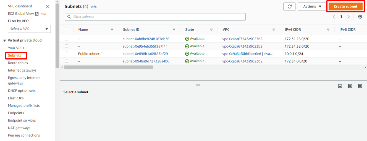Expand details panel to full height icon
This screenshot has width=367, height=141.
[360, 86]
